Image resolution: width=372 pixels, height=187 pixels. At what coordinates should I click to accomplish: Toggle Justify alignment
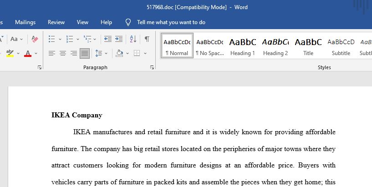tap(85, 53)
